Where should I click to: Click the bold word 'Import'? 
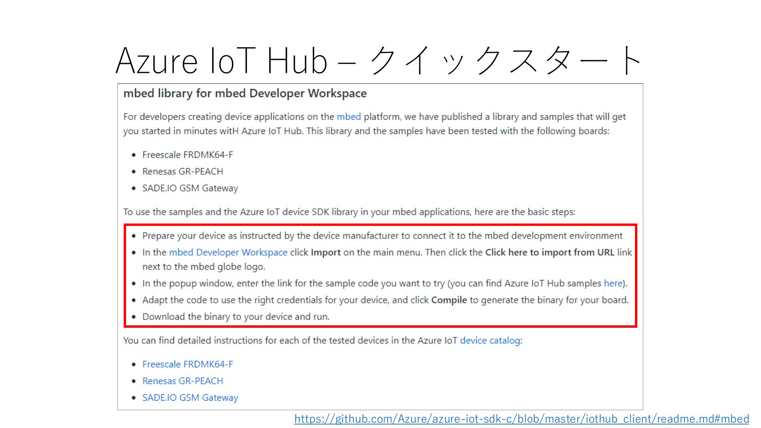pos(326,252)
